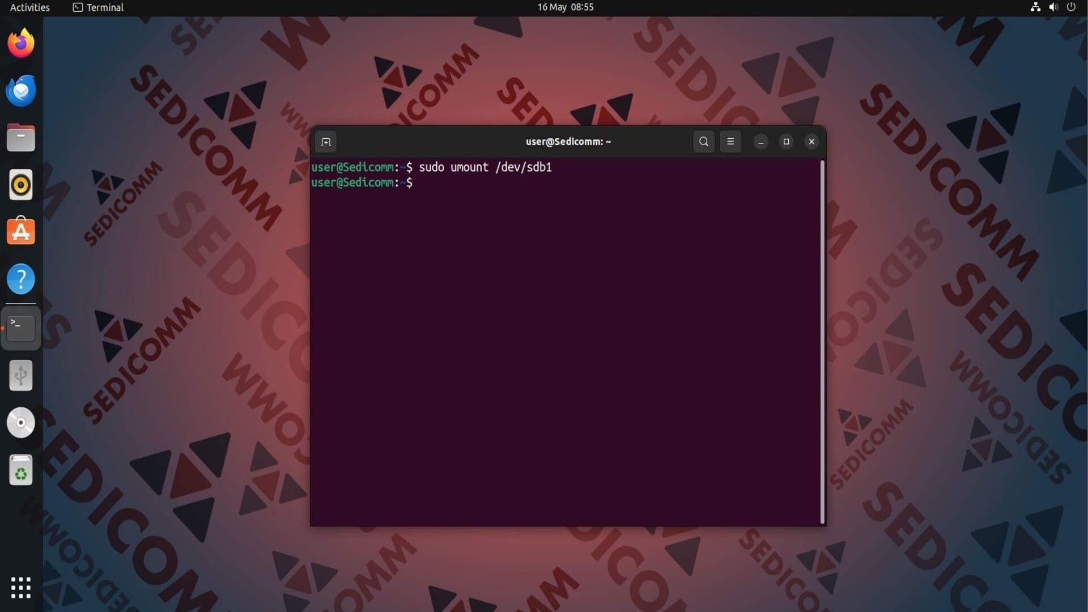The height and width of the screenshot is (612, 1088).
Task: Open the terminal hamburger menu
Action: click(730, 142)
